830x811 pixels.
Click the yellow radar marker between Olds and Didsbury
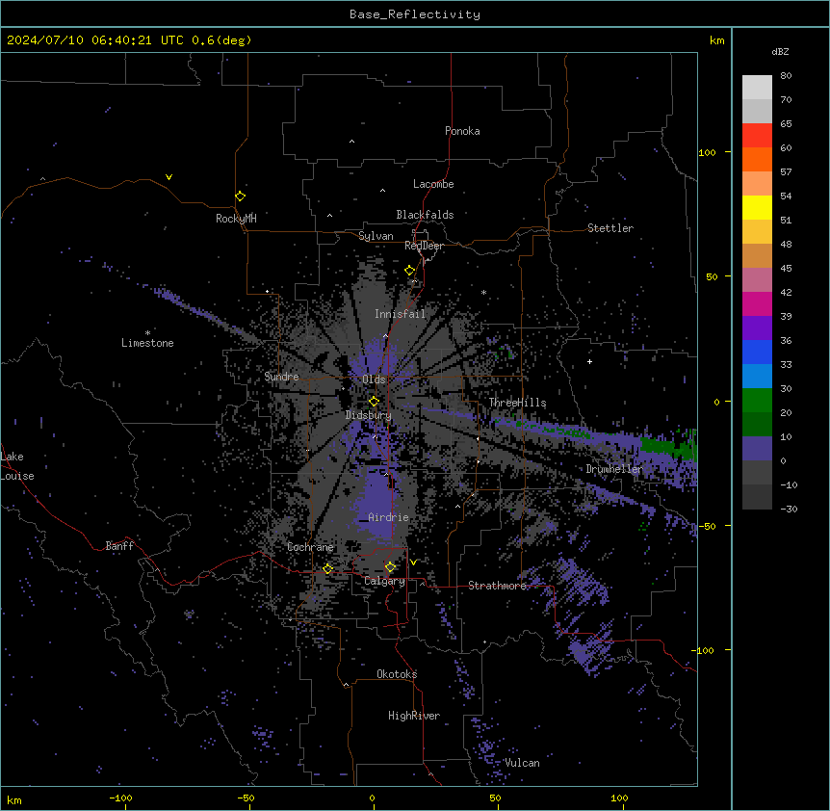coord(374,401)
